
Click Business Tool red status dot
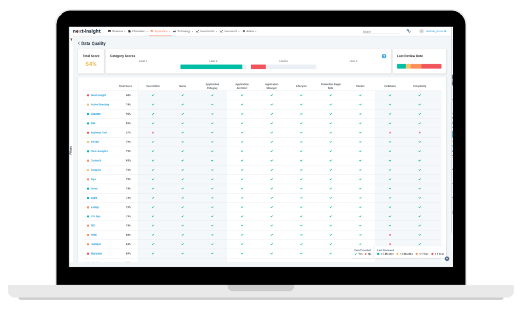88,133
